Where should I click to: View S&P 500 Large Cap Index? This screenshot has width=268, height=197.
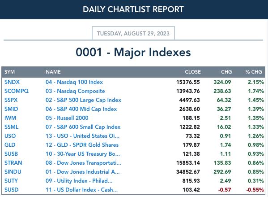[x=83, y=100]
